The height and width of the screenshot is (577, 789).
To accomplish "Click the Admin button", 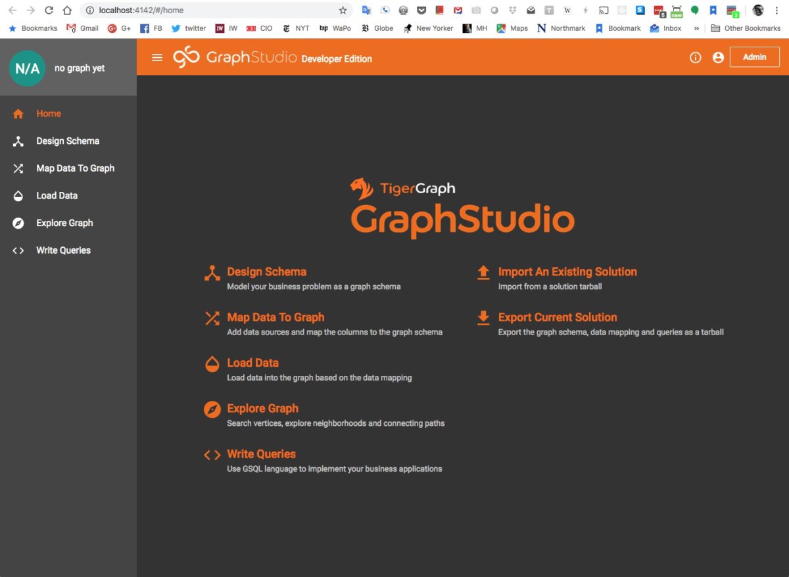I will pyautogui.click(x=754, y=57).
